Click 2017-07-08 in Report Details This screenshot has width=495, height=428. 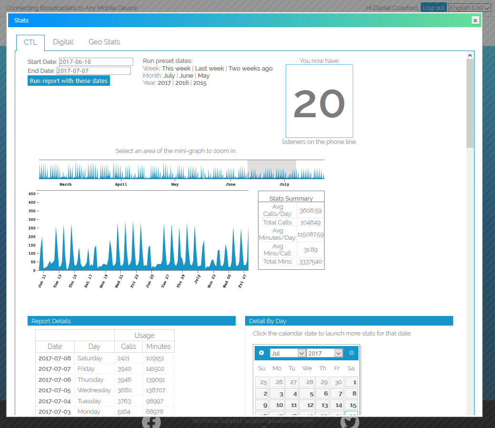click(x=55, y=358)
